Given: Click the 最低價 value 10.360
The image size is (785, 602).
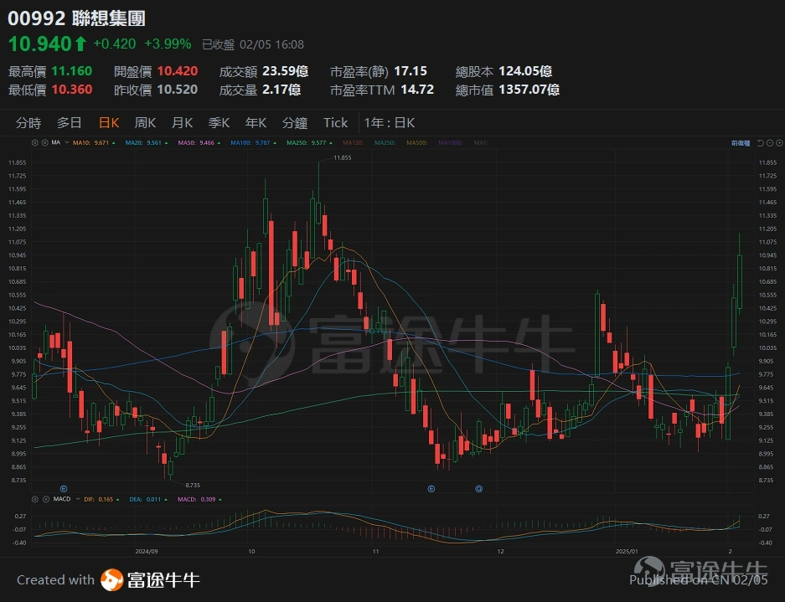Looking at the screenshot, I should coord(71,90).
